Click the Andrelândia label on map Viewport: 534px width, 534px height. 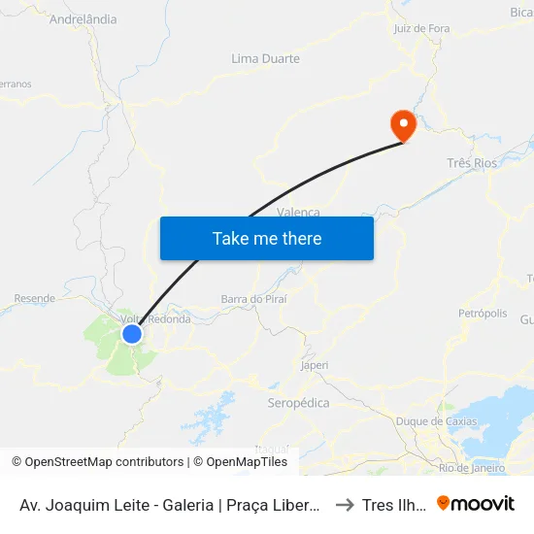click(x=83, y=19)
